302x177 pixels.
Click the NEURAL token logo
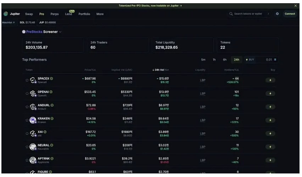33,147
